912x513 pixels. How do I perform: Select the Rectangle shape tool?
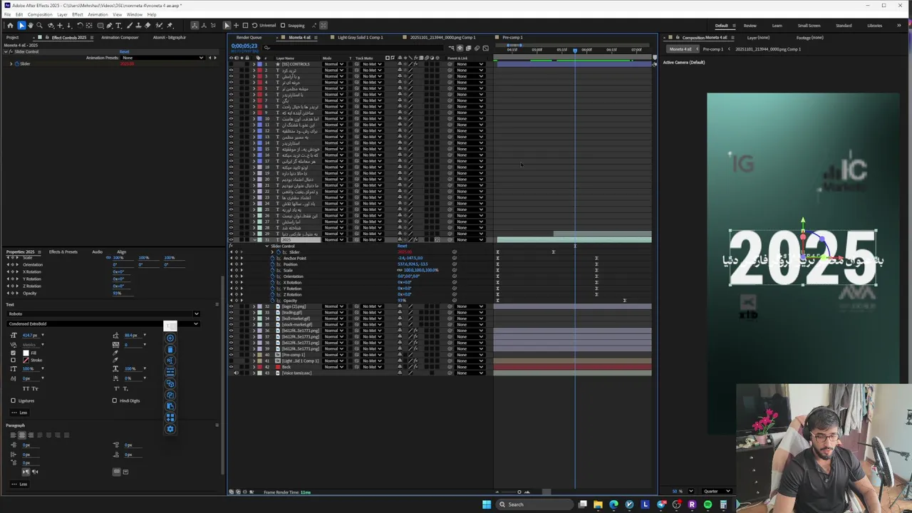pos(100,25)
